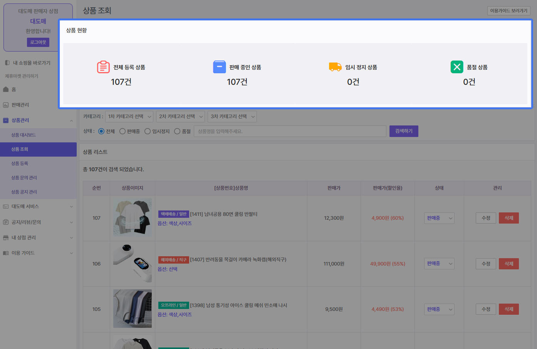This screenshot has height=349, width=537.
Task: Select the 품절 status radio button
Action: coord(177,132)
